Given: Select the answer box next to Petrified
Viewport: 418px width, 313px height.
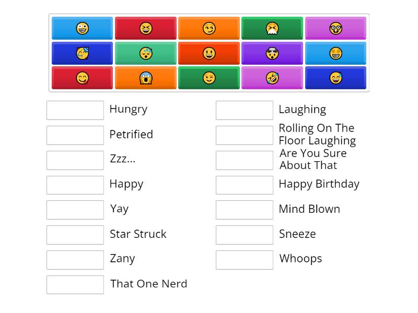Looking at the screenshot, I should click(x=75, y=135).
